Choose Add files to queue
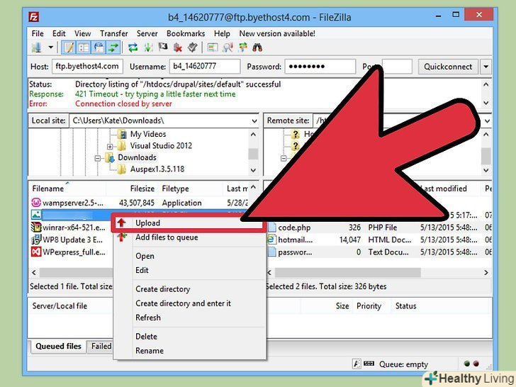 189,237
